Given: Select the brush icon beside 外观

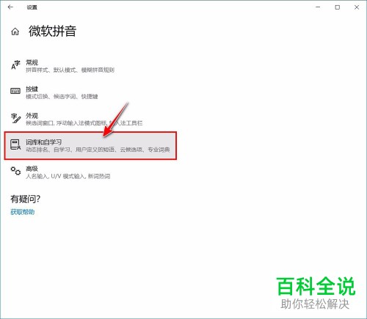Looking at the screenshot, I should [x=15, y=118].
